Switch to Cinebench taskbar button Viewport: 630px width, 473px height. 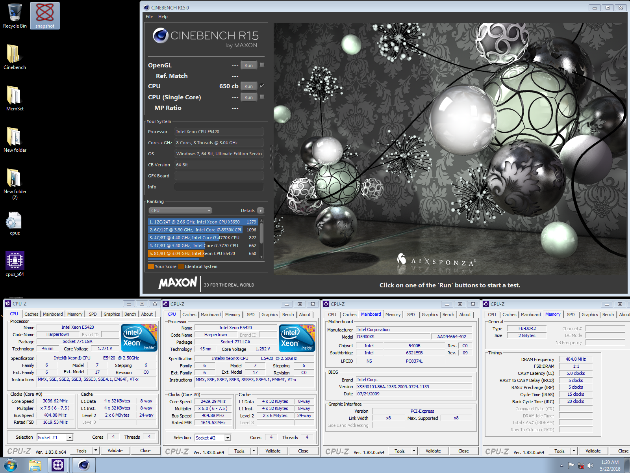[x=84, y=466]
